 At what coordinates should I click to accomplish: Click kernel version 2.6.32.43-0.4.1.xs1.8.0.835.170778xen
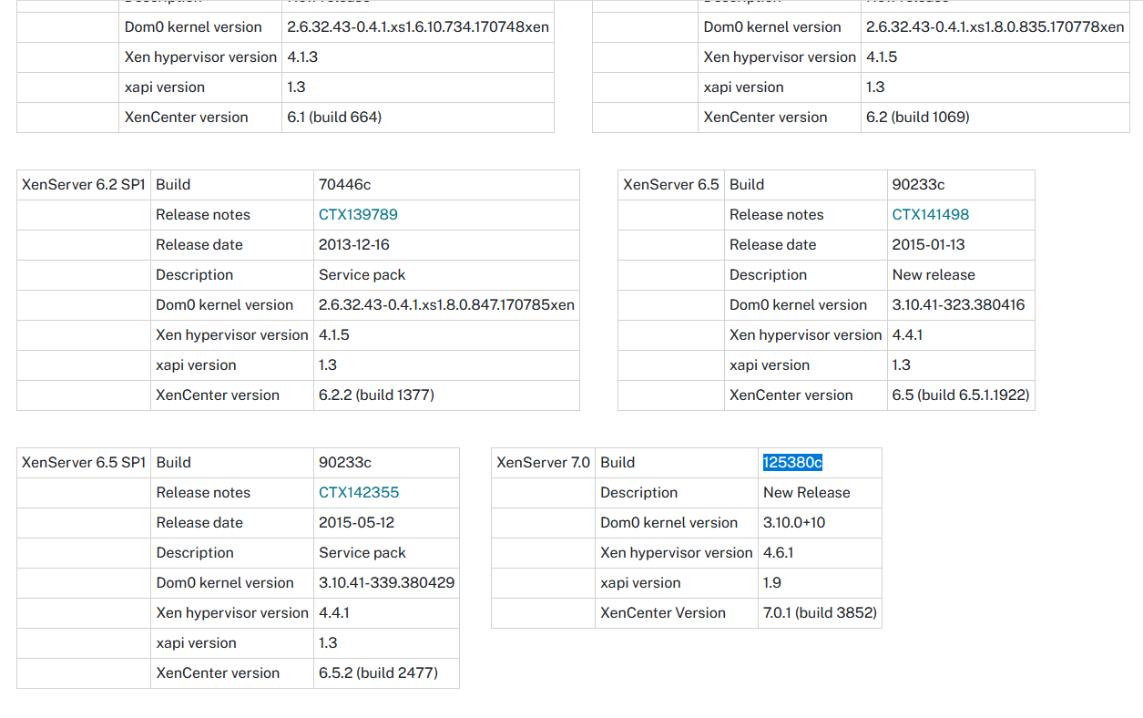click(995, 27)
